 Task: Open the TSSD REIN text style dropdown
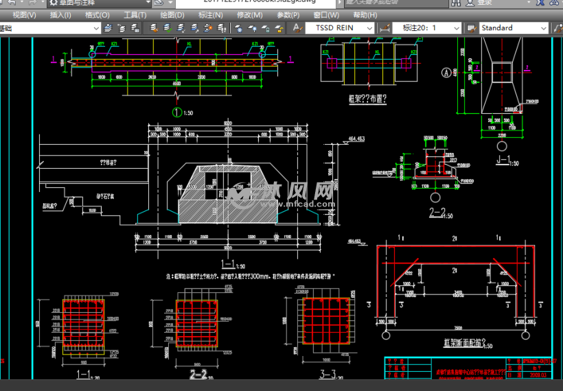(369, 28)
